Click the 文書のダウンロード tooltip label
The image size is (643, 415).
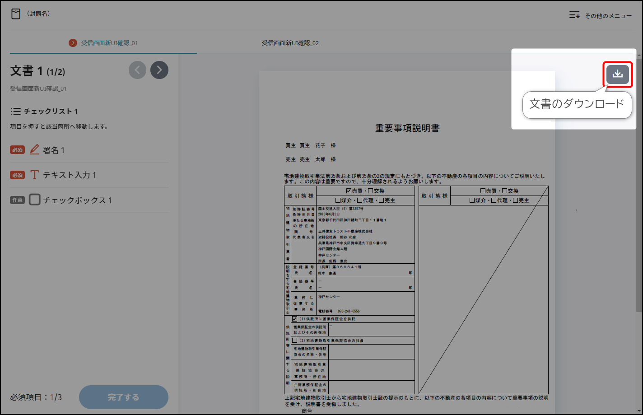pyautogui.click(x=577, y=104)
